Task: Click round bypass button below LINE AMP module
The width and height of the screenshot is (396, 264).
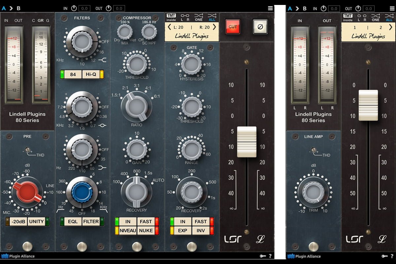Action: (313, 246)
